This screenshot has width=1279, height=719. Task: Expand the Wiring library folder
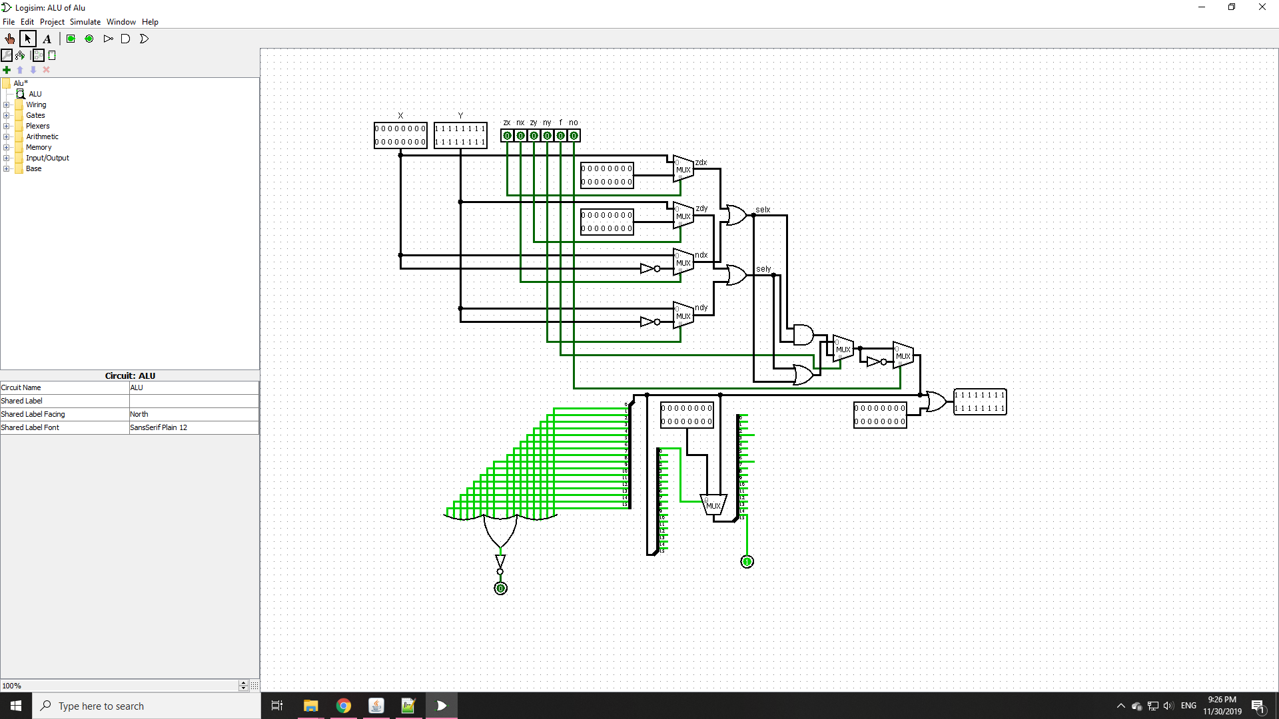tap(7, 105)
